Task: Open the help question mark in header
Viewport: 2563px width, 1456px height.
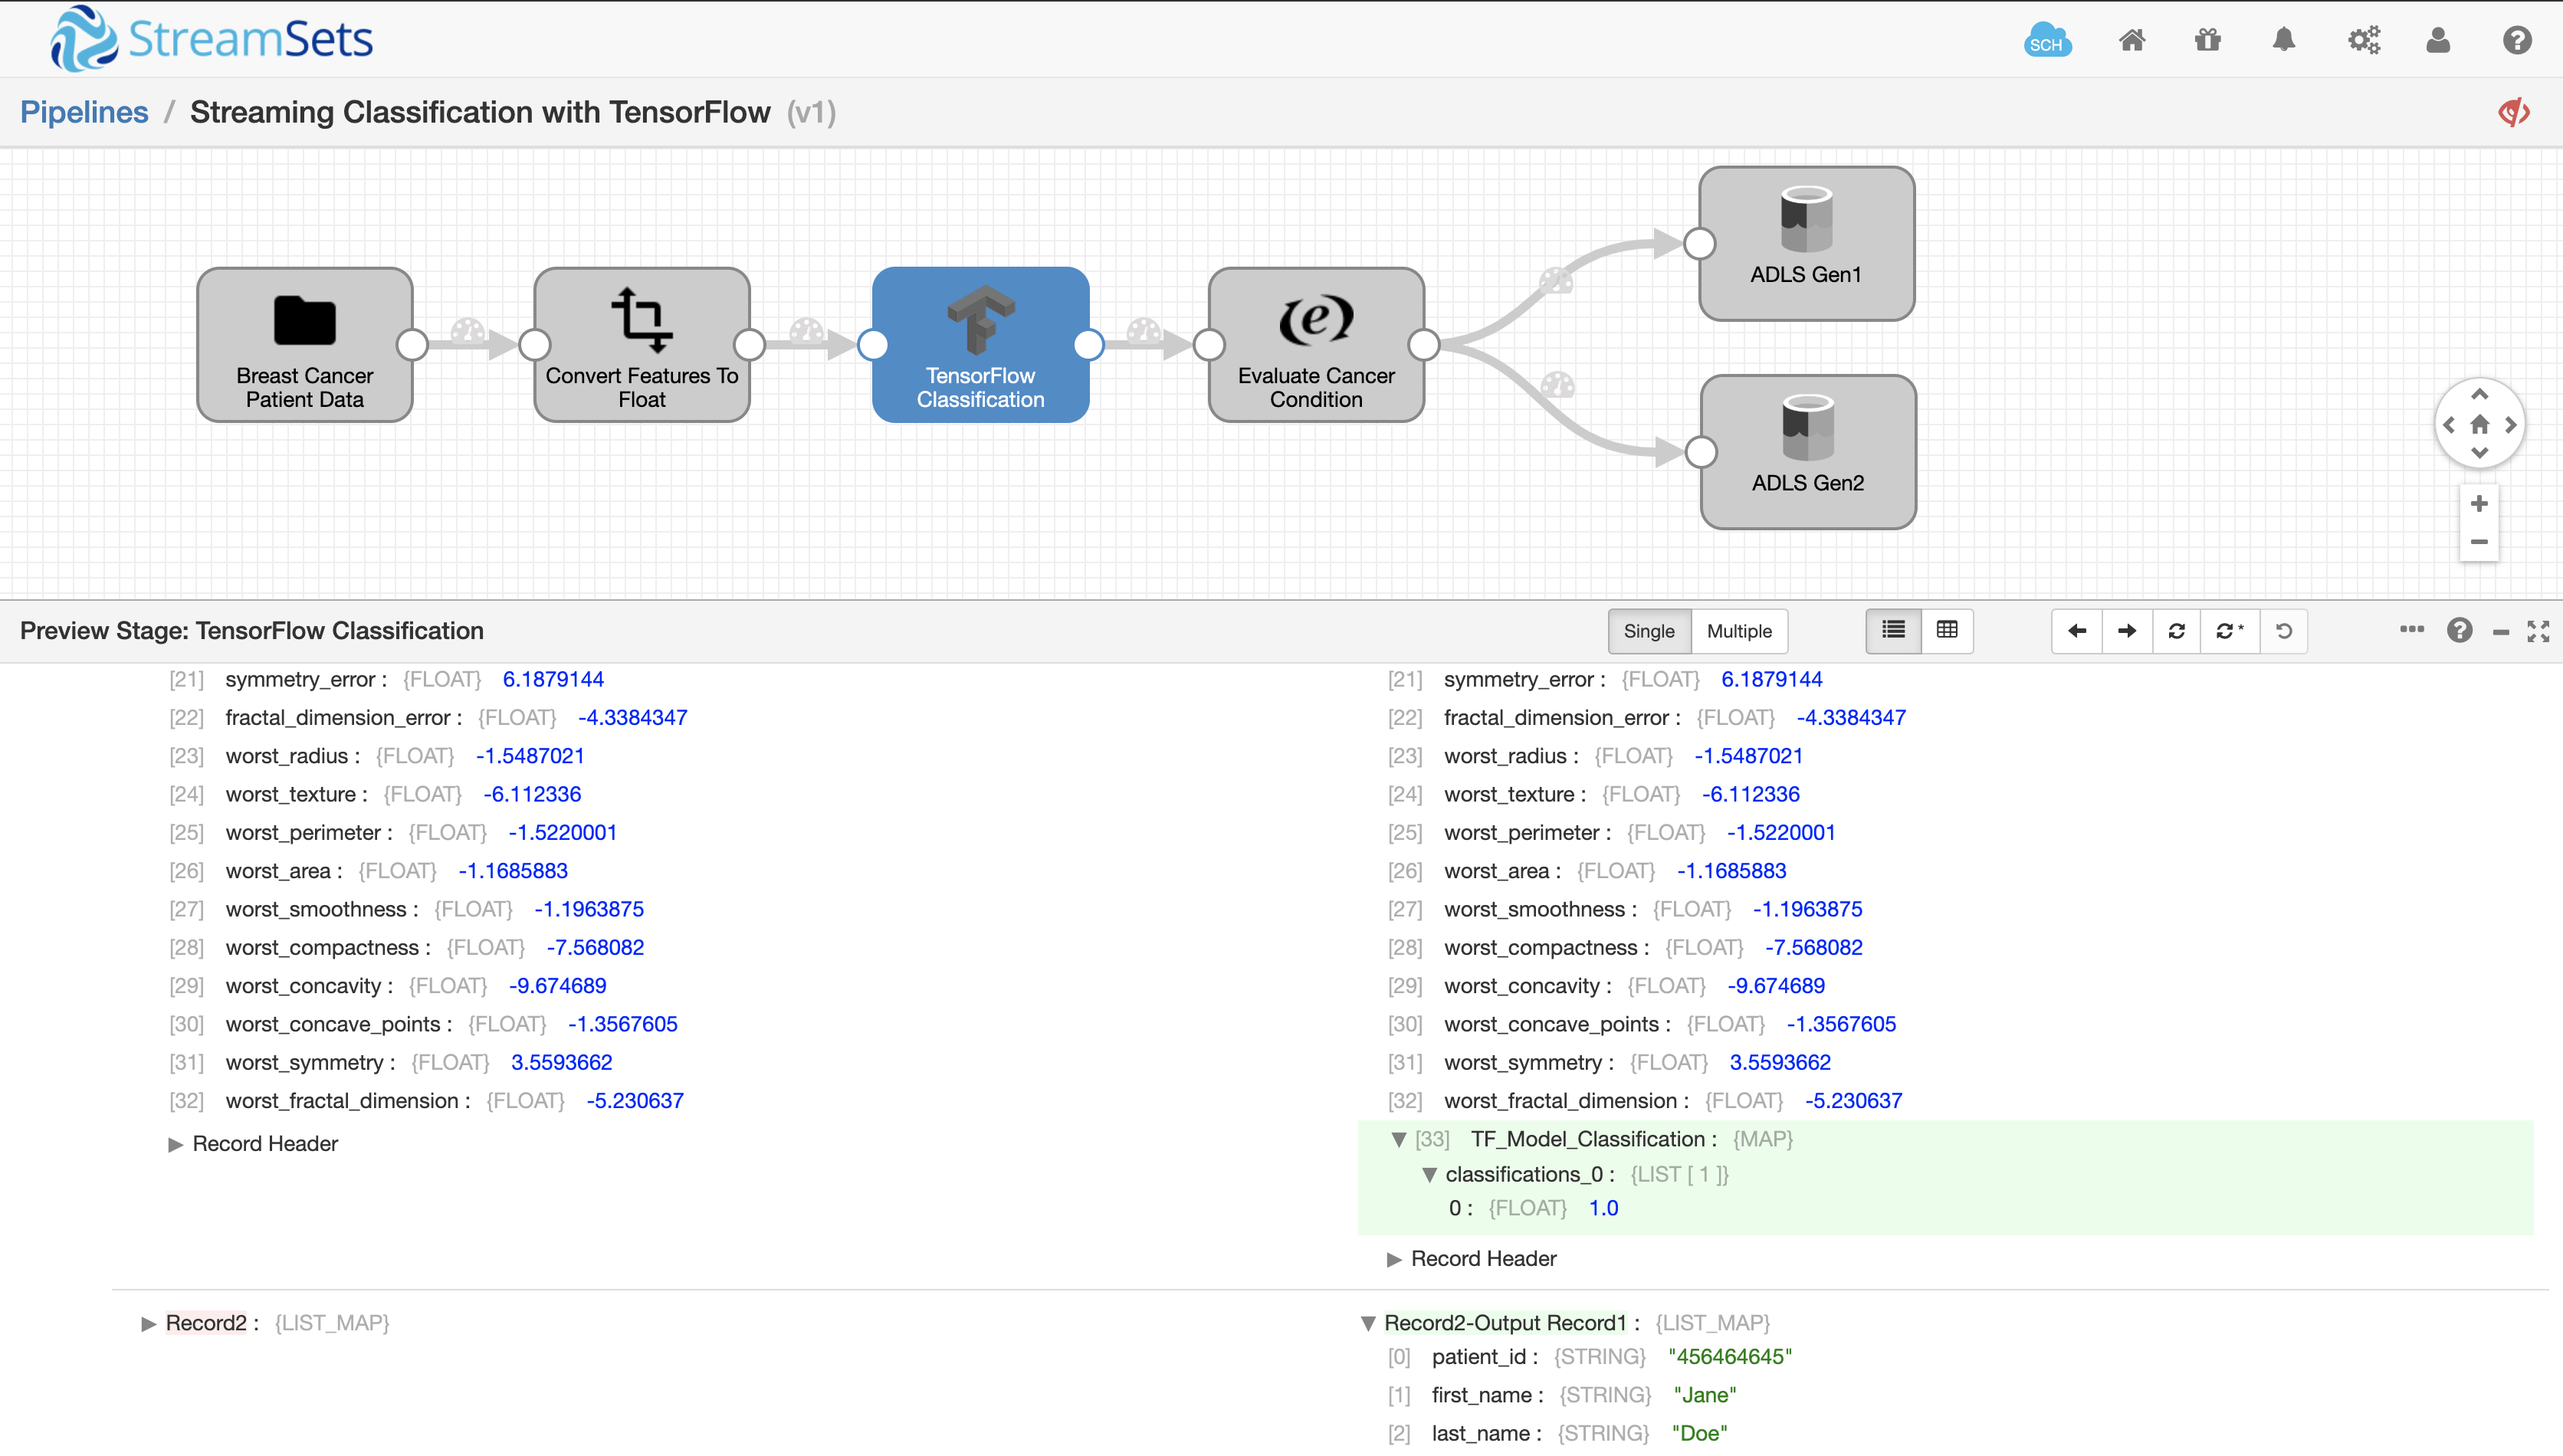Action: tap(2517, 40)
